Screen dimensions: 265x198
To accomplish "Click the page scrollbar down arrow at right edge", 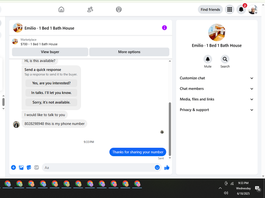I will pyautogui.click(x=263, y=176).
